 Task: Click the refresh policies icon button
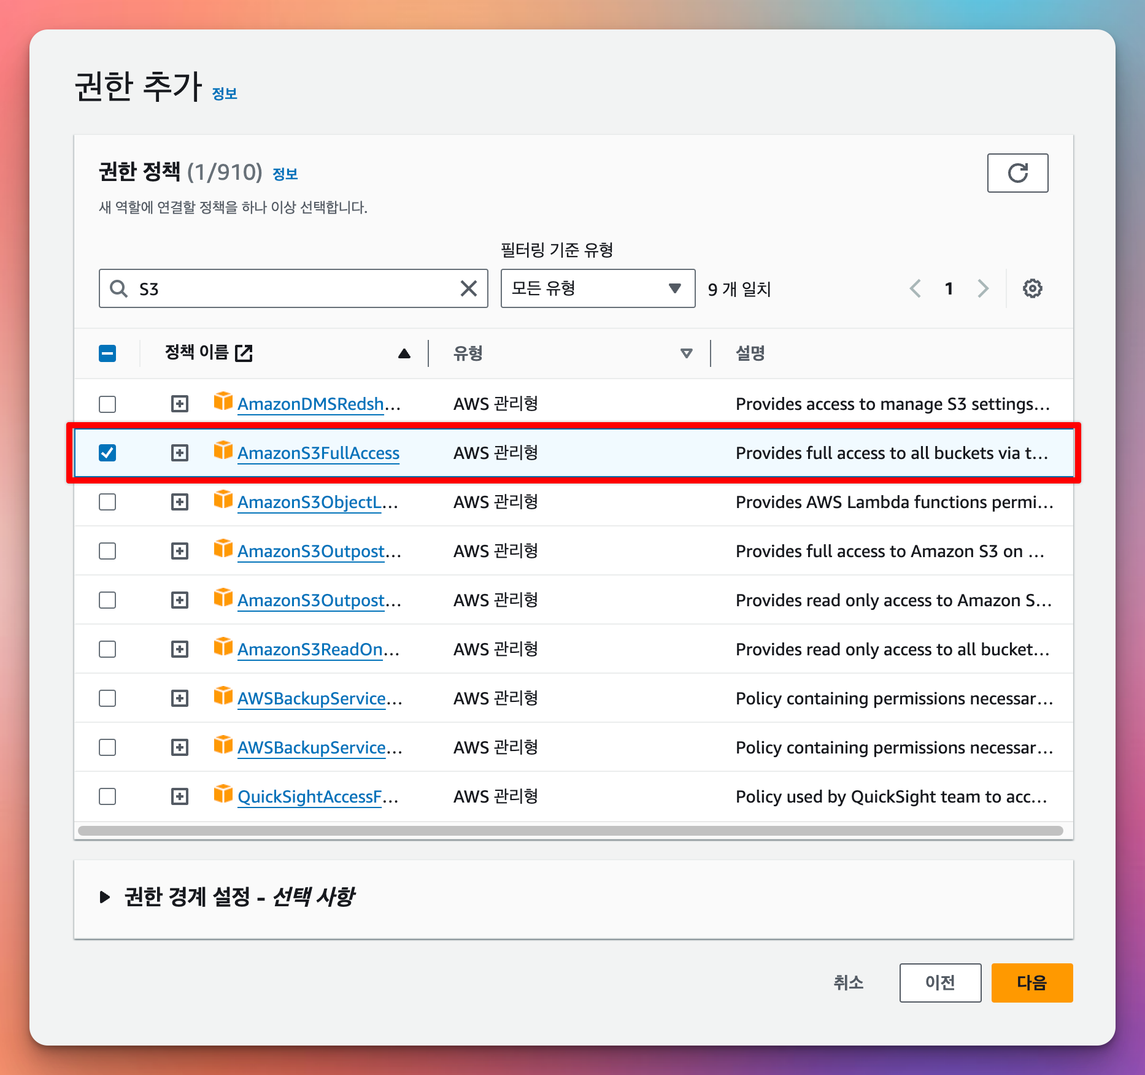pos(1017,173)
